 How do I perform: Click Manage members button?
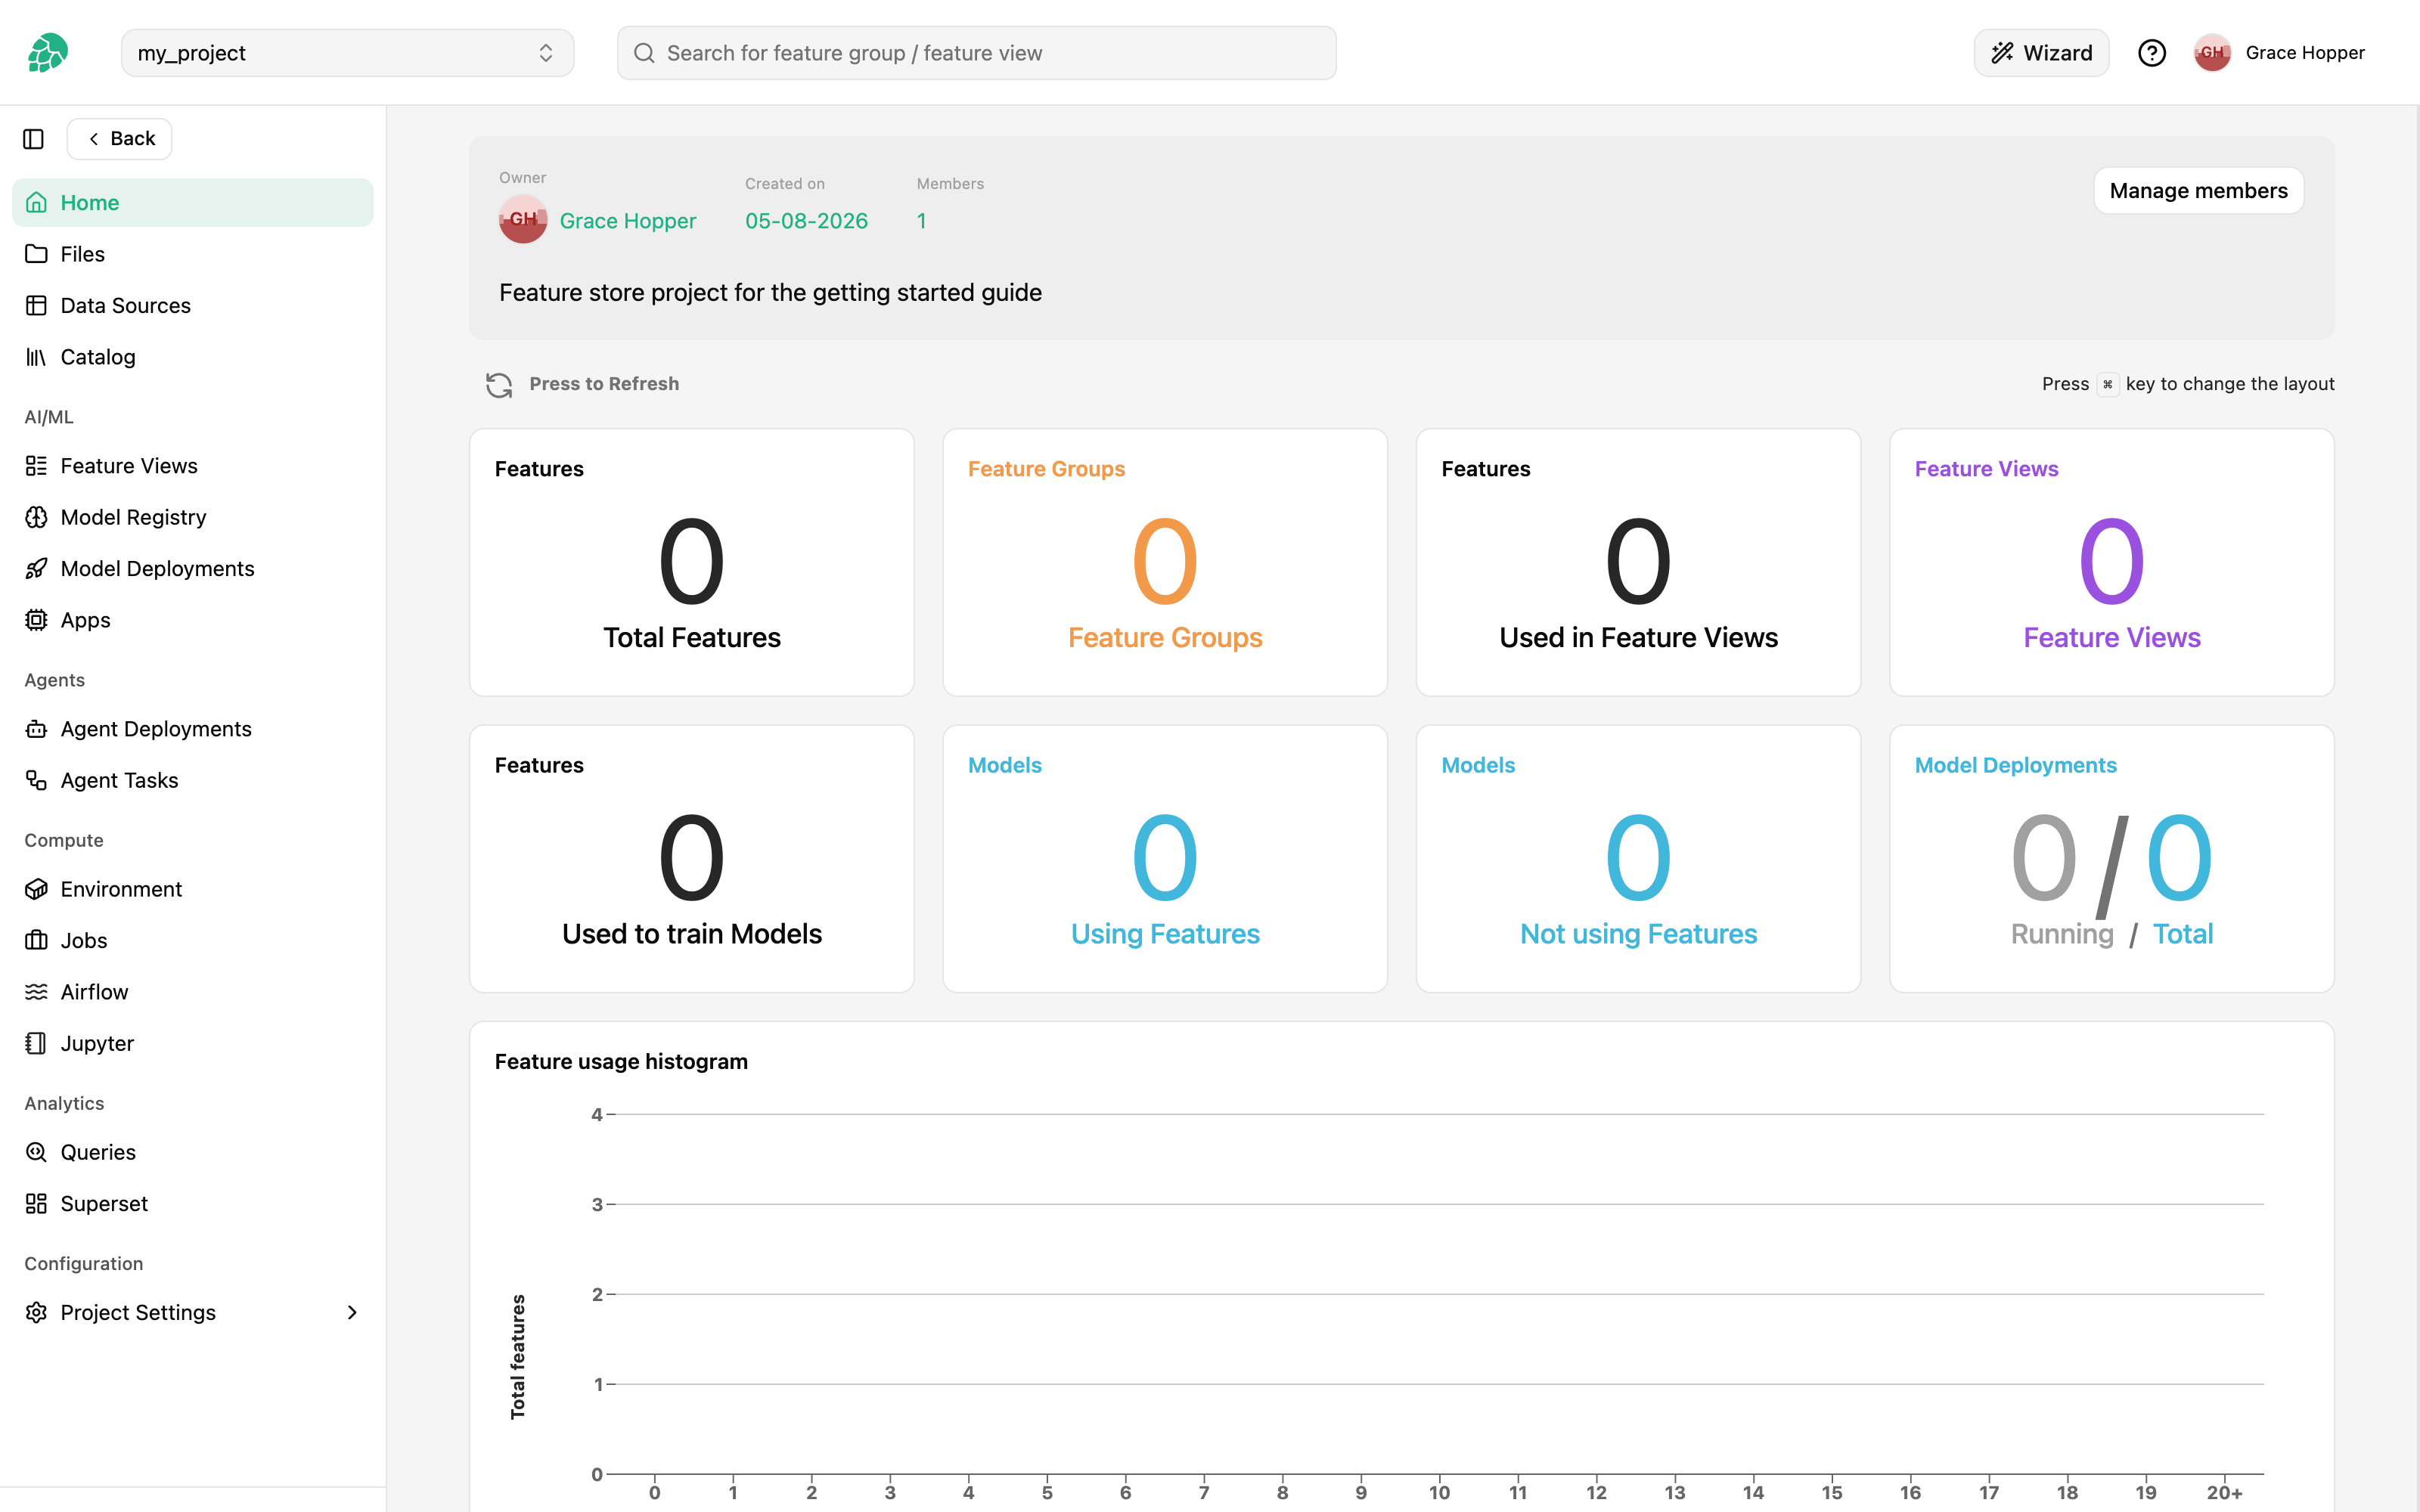coord(2198,191)
